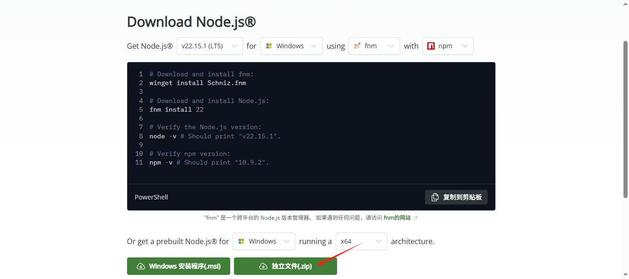Click the '# Download and install Node.js:' comment

point(209,101)
